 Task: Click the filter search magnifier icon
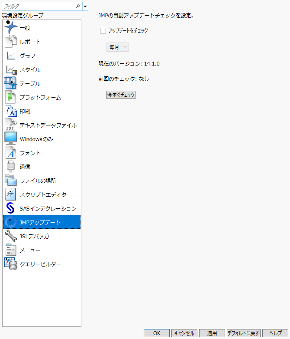(78, 6)
